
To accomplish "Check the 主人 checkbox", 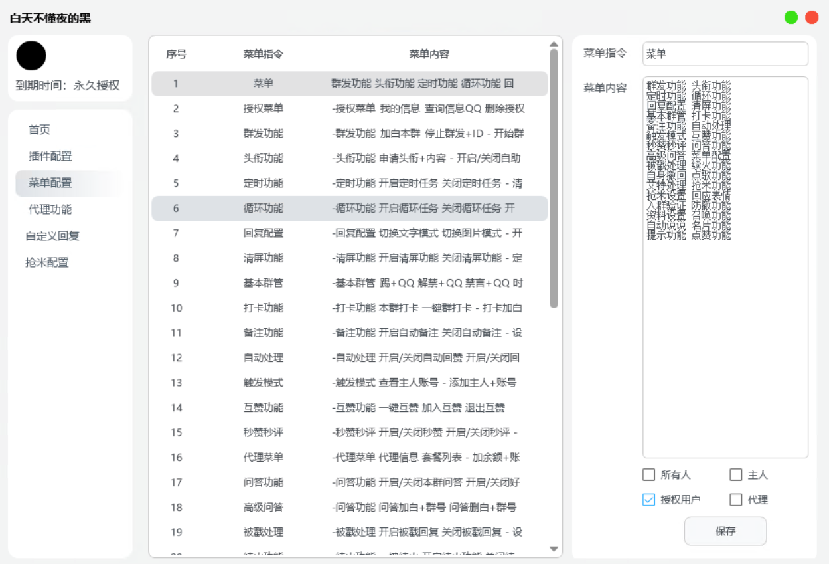I will 735,475.
